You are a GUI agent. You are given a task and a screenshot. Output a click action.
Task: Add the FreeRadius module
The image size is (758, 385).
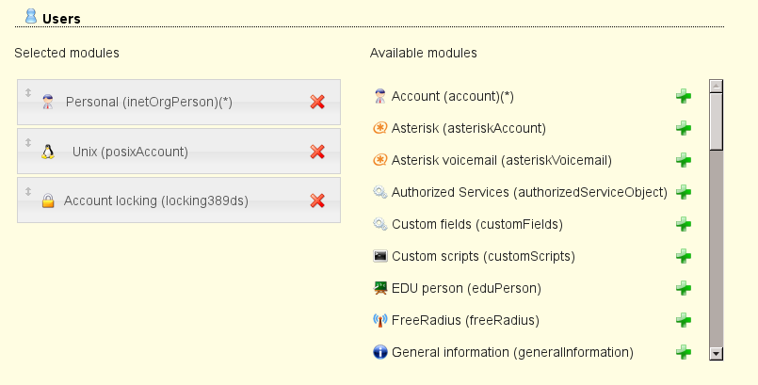(684, 320)
